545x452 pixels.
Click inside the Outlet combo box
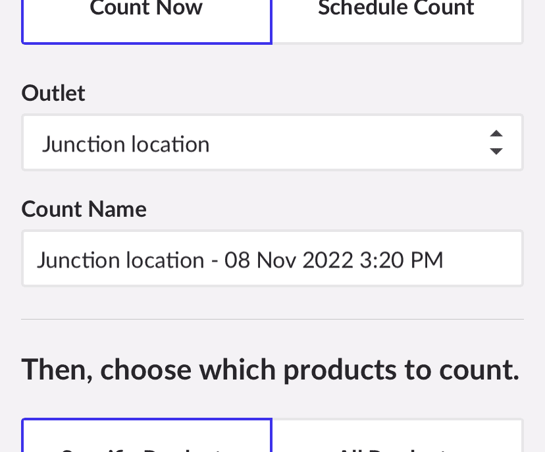(263, 142)
